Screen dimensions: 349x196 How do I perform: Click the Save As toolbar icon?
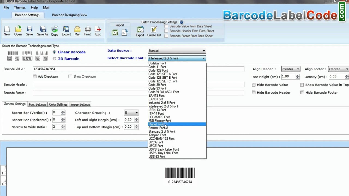pos(43,31)
